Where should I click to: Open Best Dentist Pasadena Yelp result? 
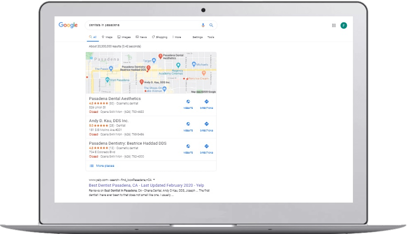[x=146, y=185]
